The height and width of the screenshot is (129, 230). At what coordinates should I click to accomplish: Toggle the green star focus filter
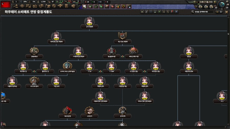pos(159,12)
